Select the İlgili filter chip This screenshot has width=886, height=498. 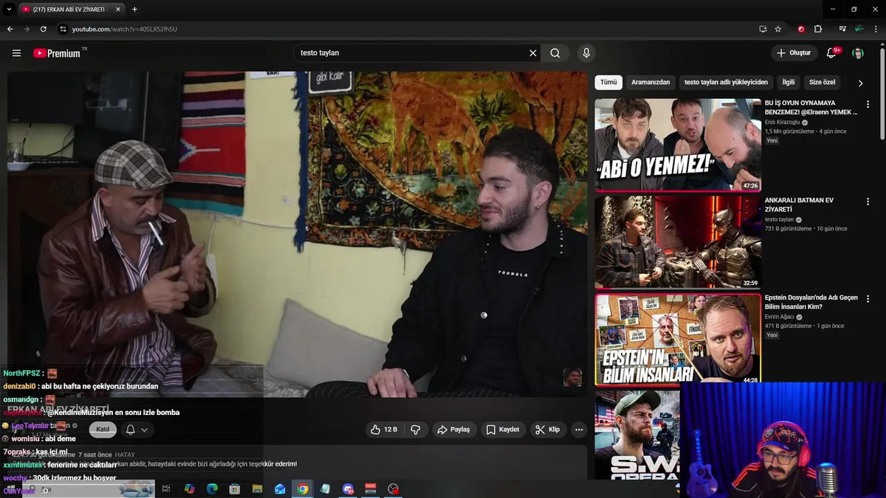[x=788, y=82]
